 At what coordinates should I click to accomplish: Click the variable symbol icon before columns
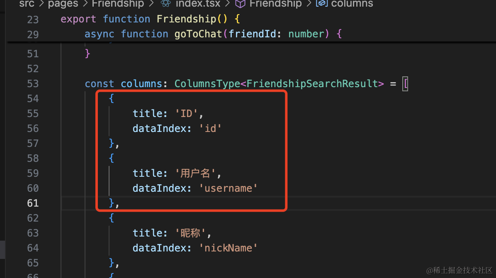[321, 4]
